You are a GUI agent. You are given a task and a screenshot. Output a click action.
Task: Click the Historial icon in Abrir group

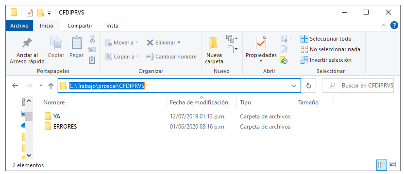(284, 60)
